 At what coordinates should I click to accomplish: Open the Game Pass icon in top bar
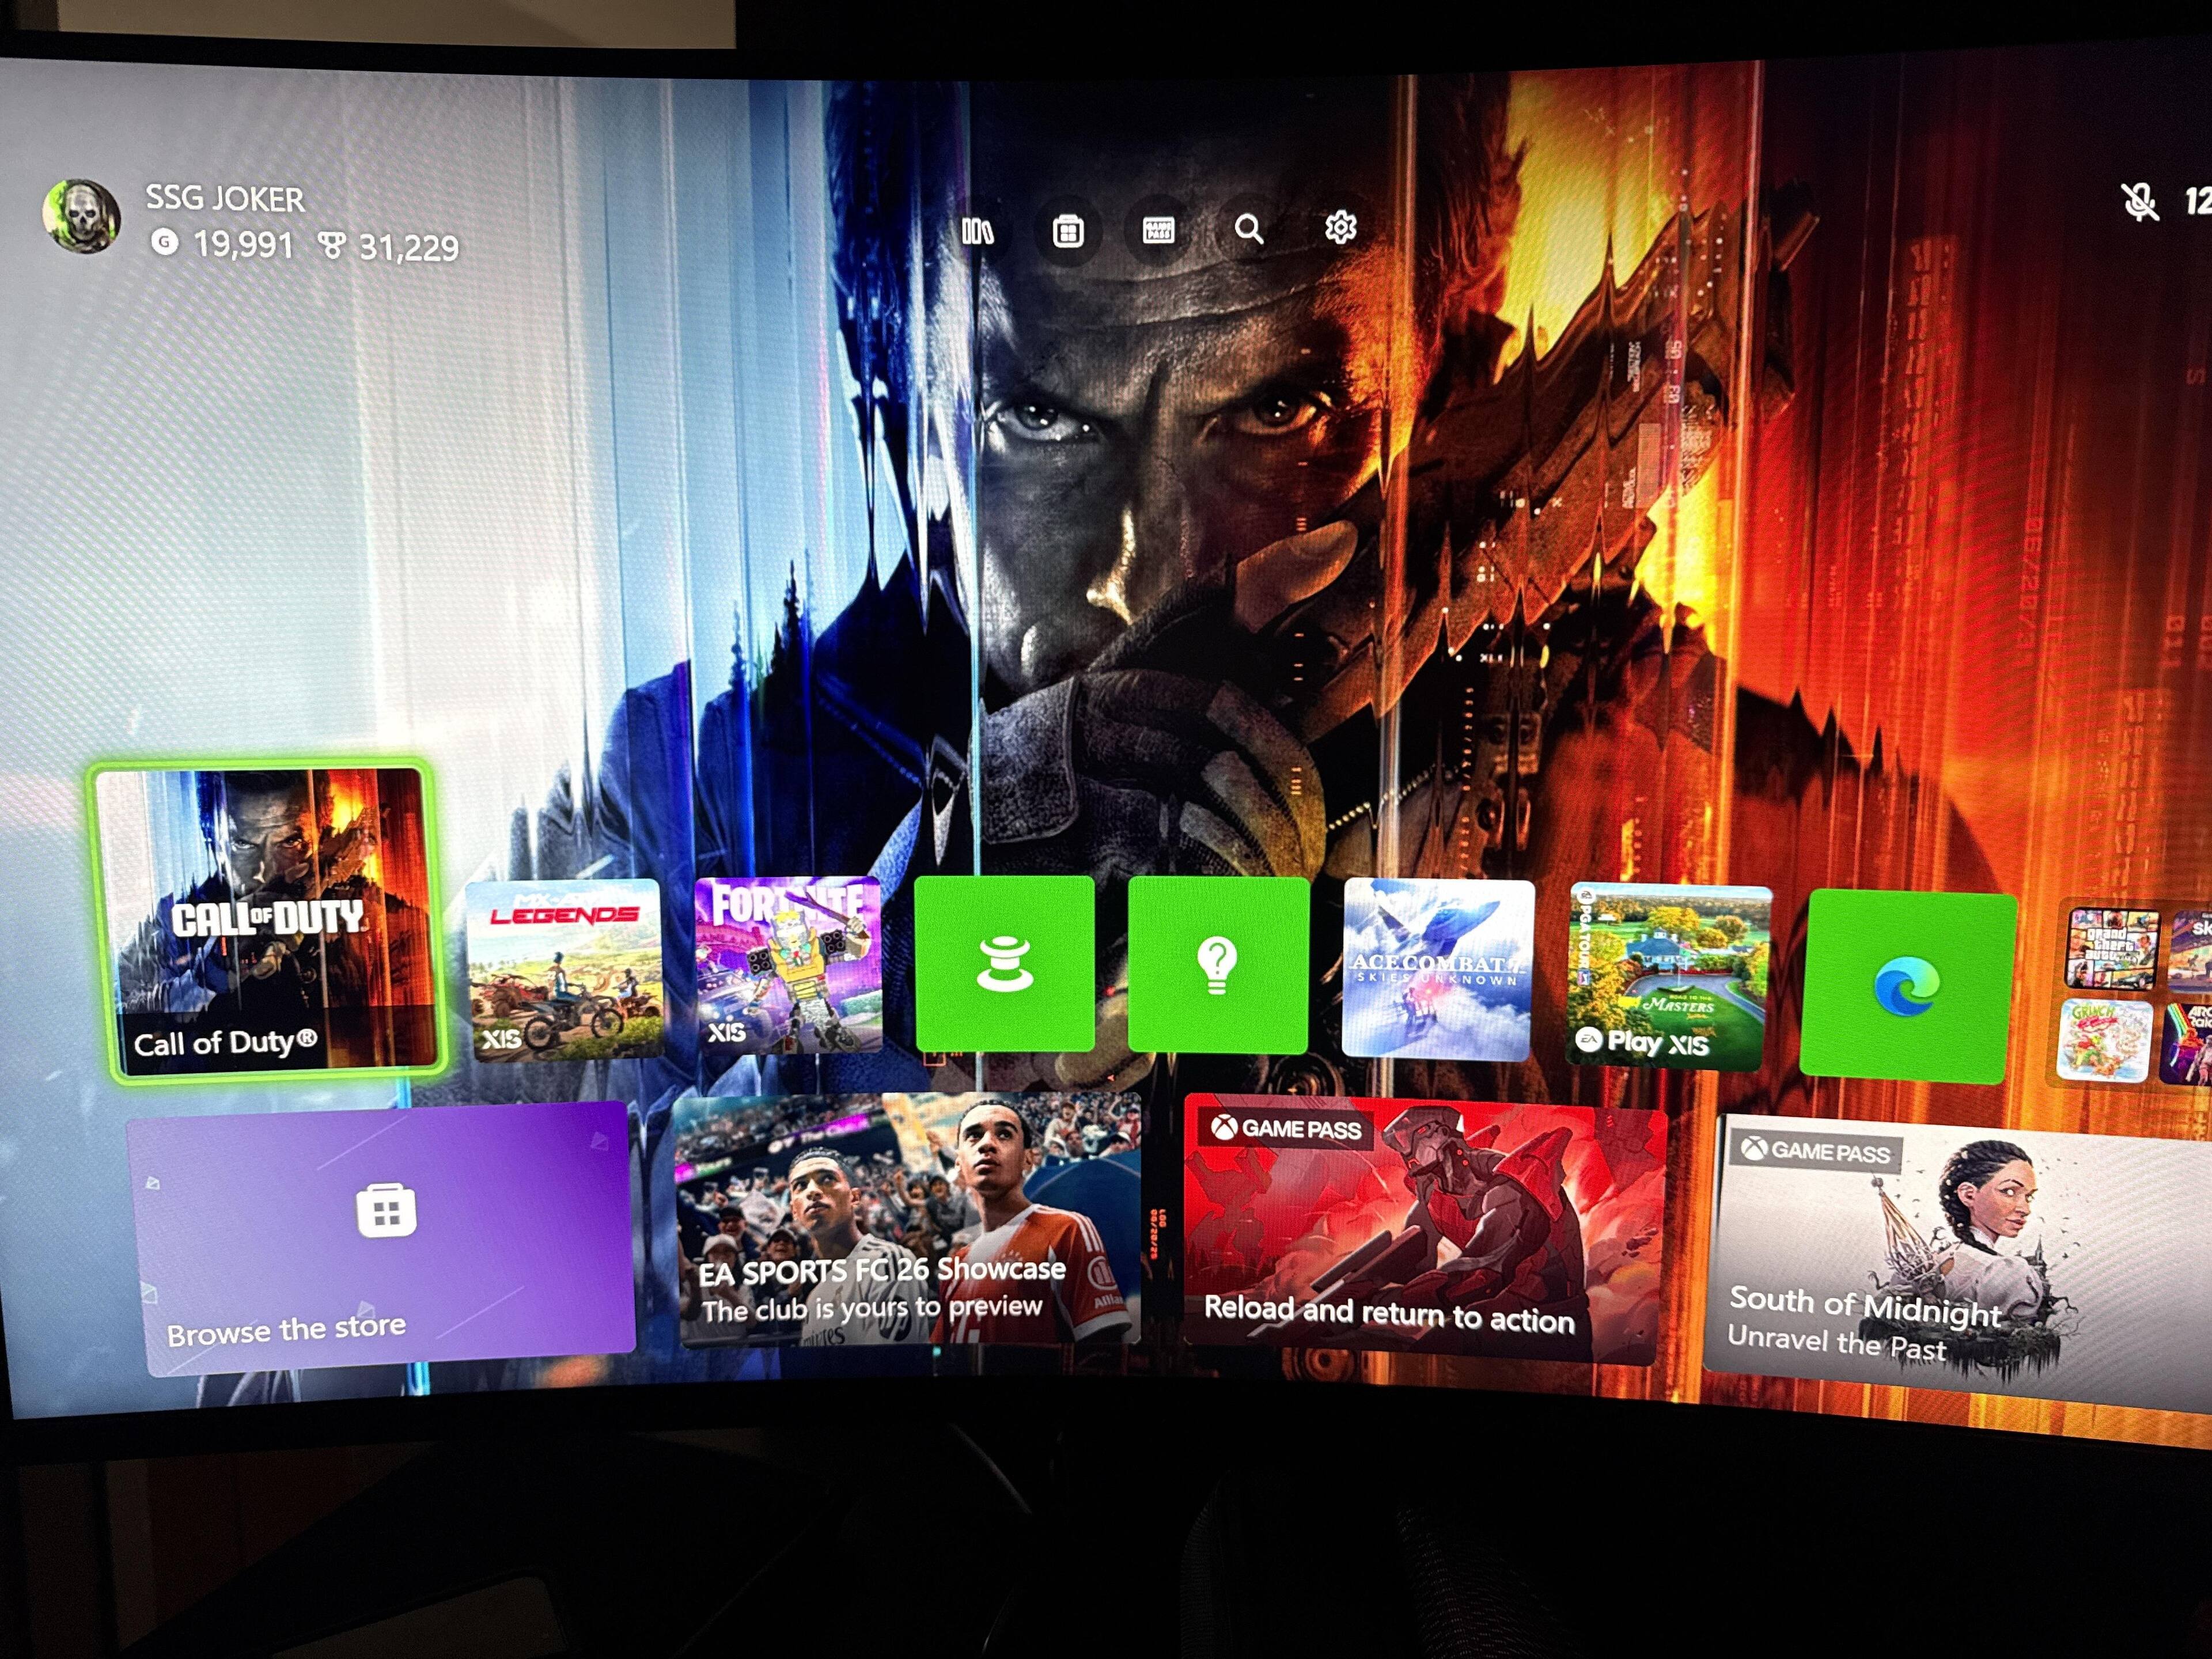[1158, 231]
